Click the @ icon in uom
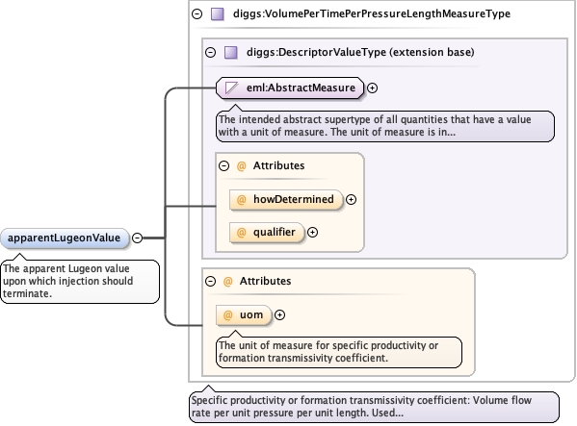577x426 pixels. click(x=227, y=314)
